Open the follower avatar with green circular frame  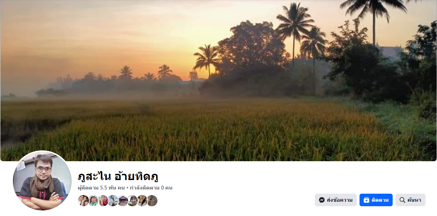[93, 201]
